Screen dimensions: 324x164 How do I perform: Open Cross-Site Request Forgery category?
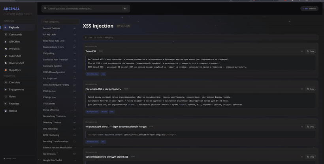(x=59, y=85)
